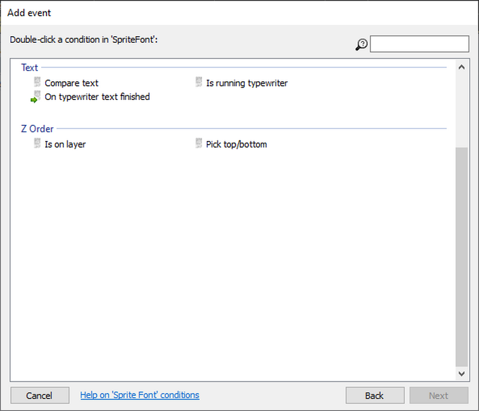
Task: Choose the 'Is running typewriter' label
Action: click(x=247, y=83)
